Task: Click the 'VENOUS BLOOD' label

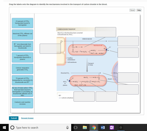Action: (x=87, y=39)
